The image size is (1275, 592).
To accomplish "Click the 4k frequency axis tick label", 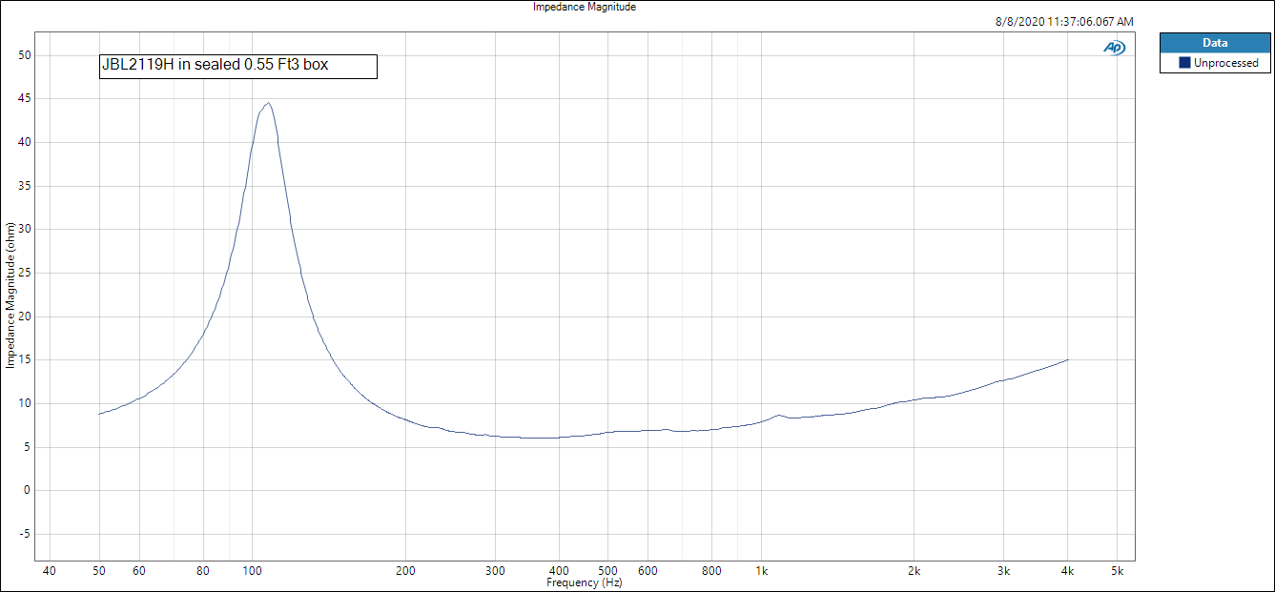I will coord(1068,571).
